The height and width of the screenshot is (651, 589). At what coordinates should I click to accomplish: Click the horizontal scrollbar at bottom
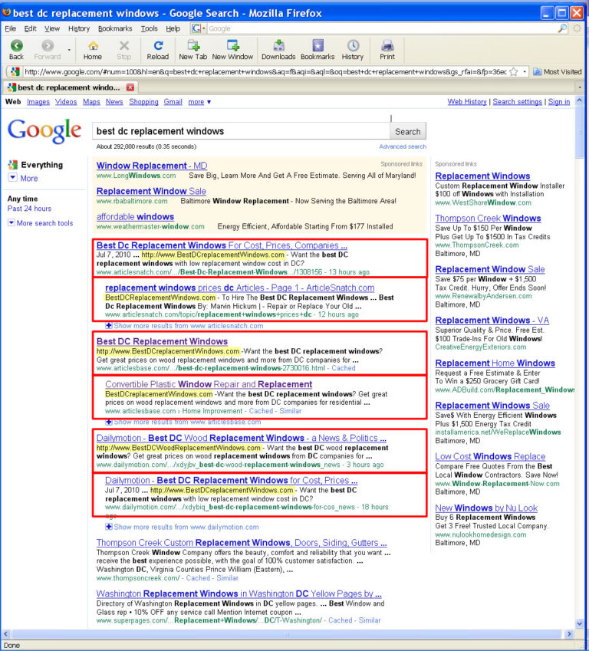(287, 634)
